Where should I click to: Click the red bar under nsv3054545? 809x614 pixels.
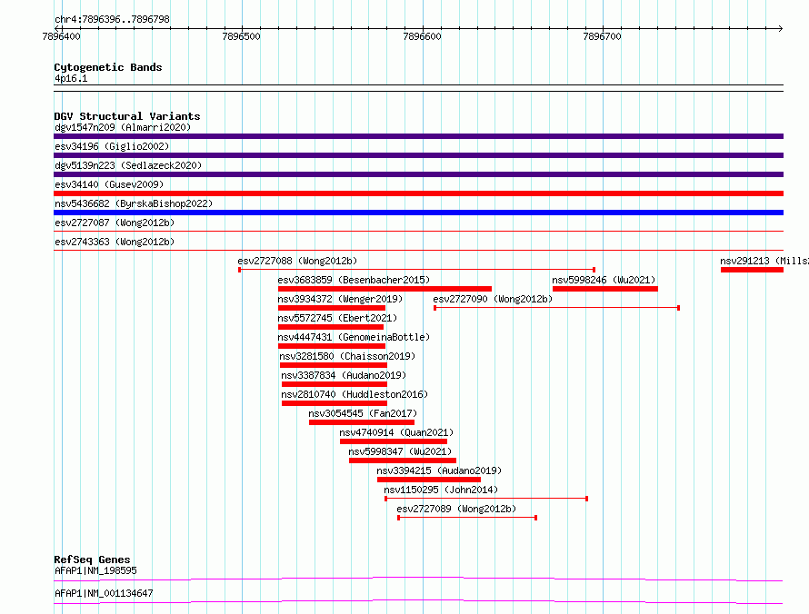[362, 422]
